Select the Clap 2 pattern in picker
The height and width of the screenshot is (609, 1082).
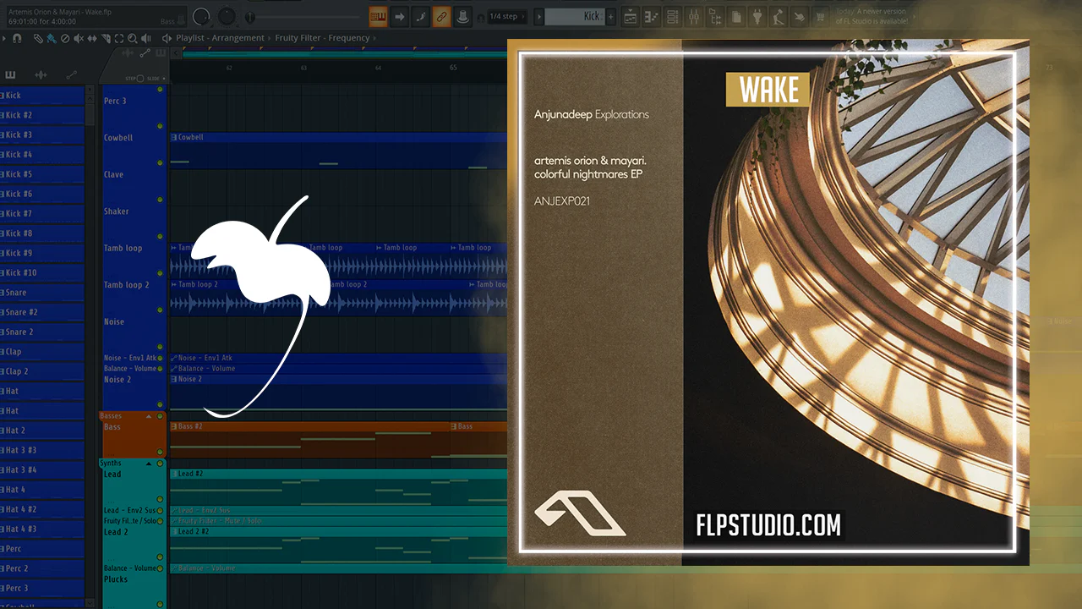[42, 371]
